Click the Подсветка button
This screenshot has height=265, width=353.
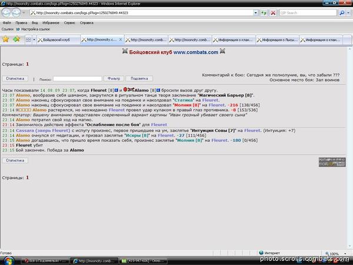pyautogui.click(x=139, y=78)
